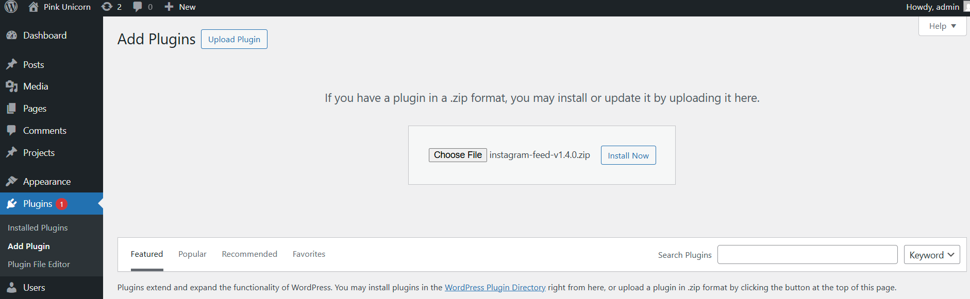Switch to the Recommended tab
Image resolution: width=970 pixels, height=299 pixels.
click(x=249, y=254)
